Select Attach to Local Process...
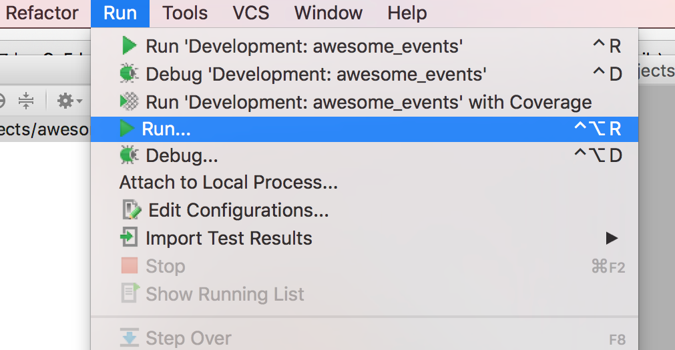The image size is (675, 350). tap(228, 183)
